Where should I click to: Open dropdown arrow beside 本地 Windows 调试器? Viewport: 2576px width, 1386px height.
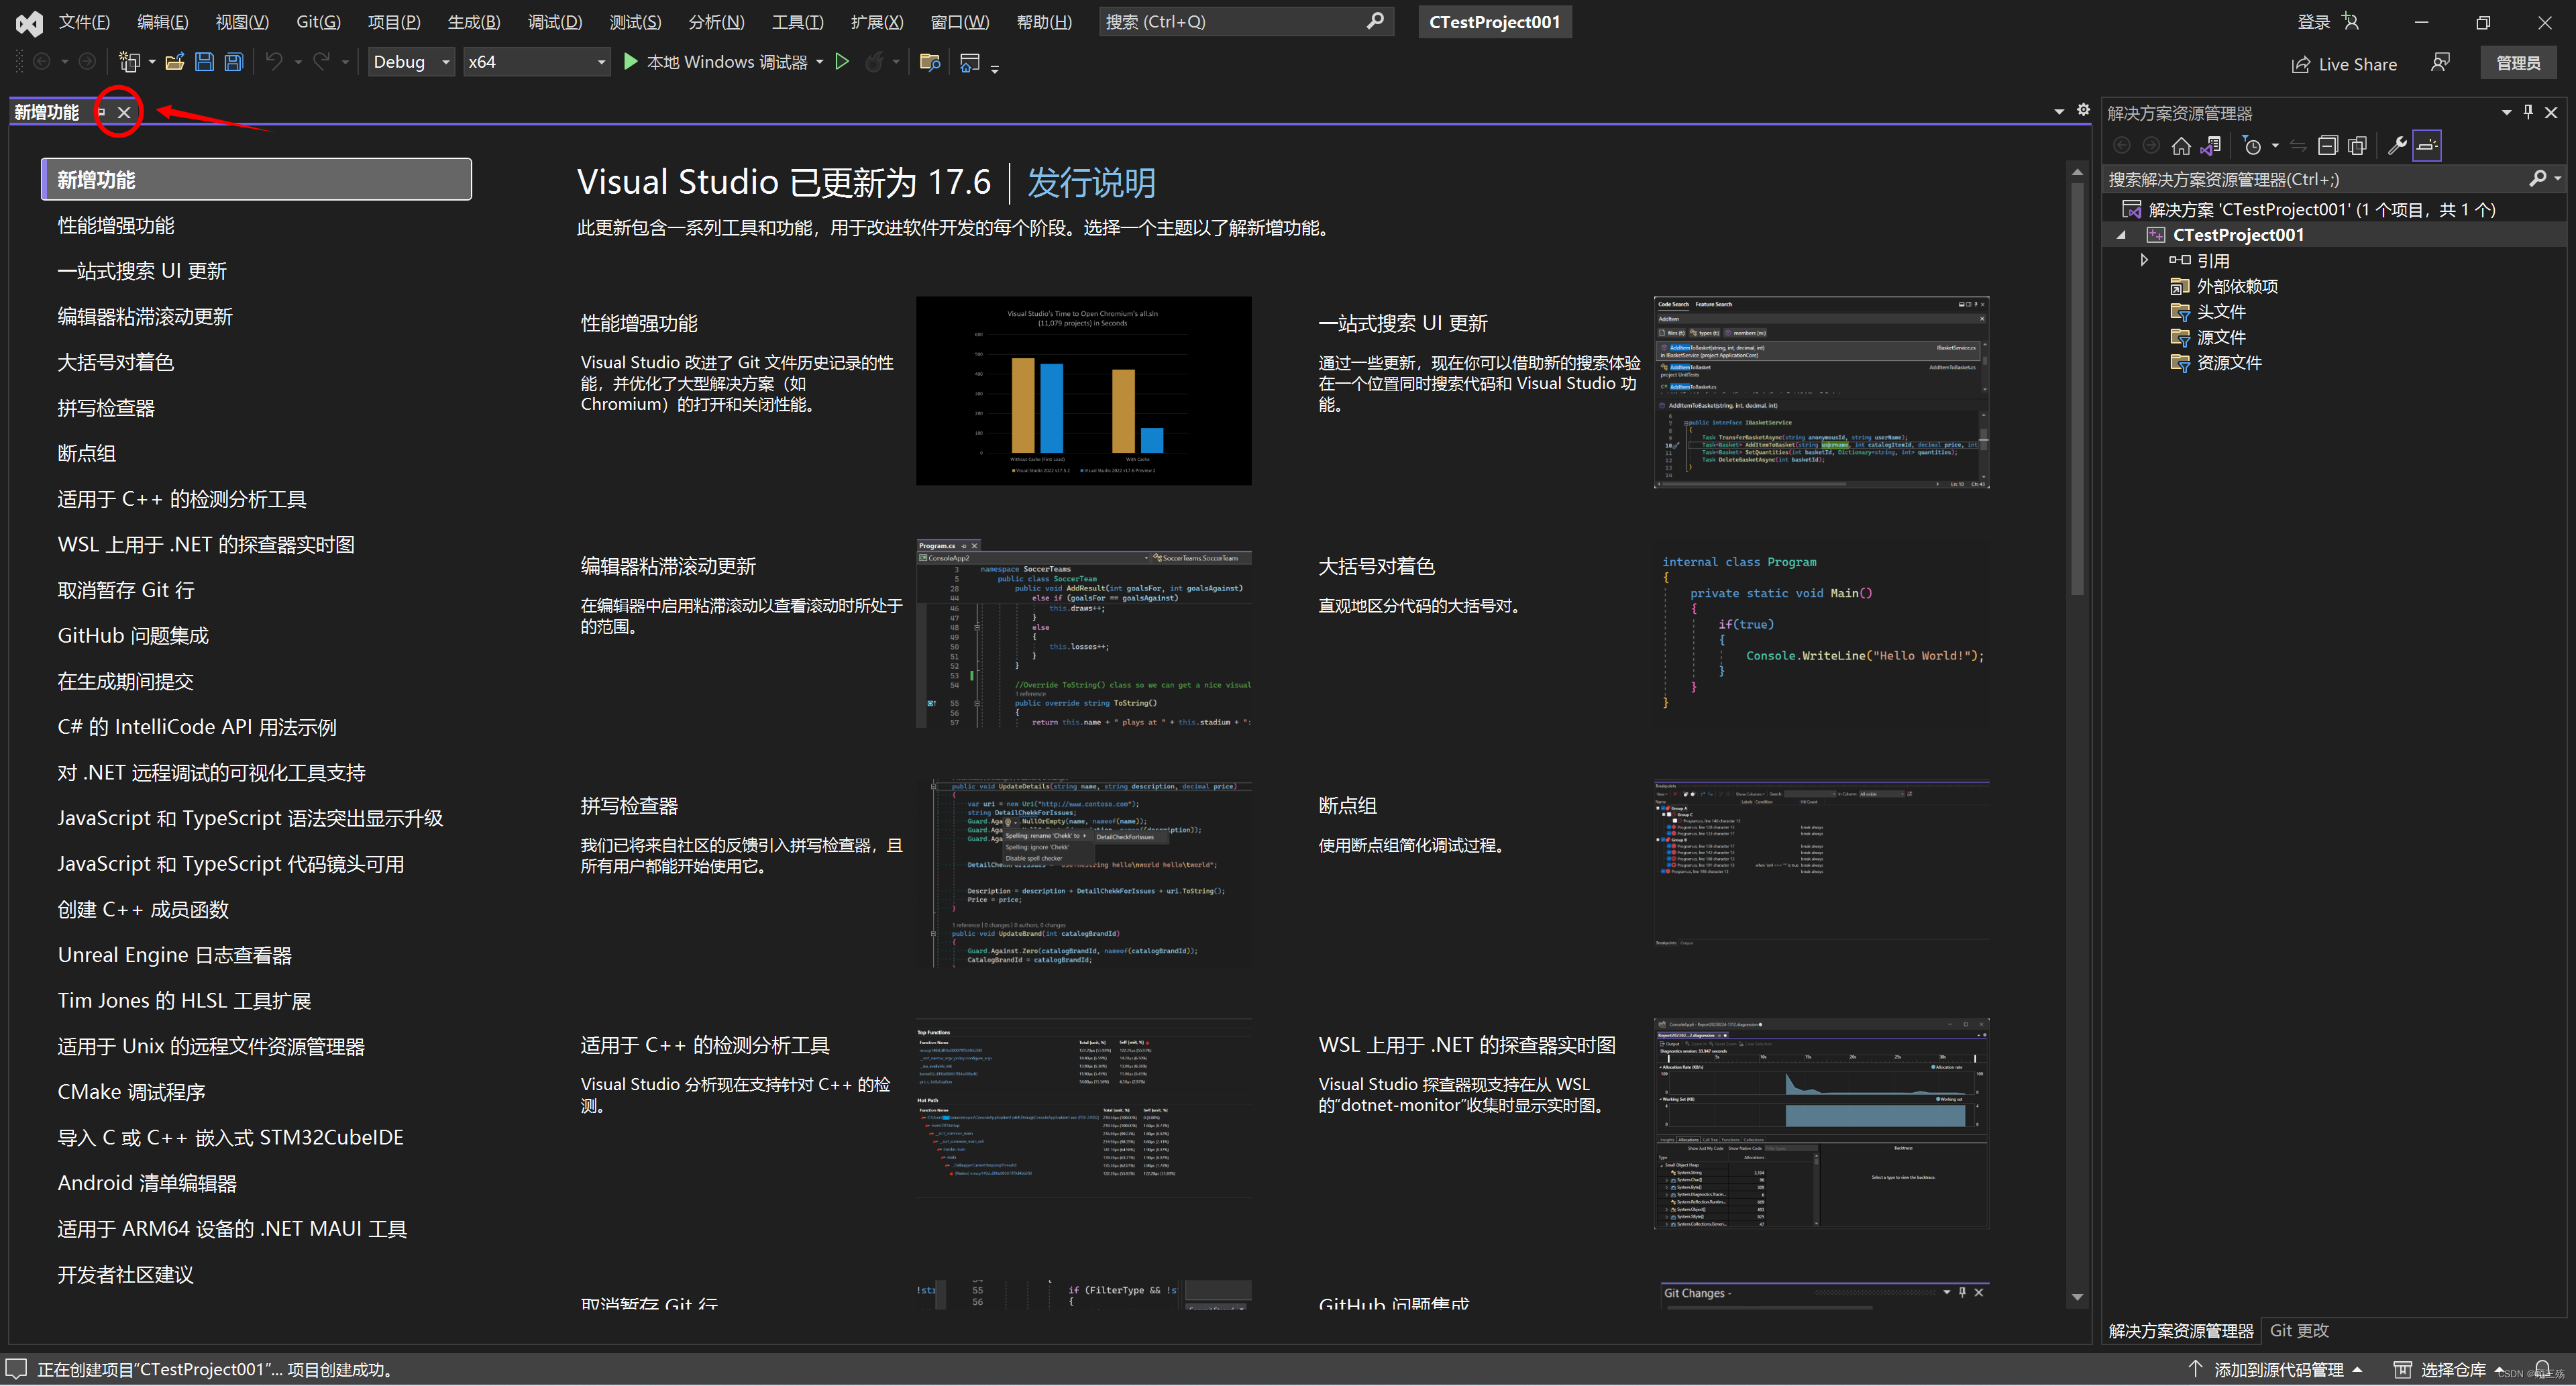[x=820, y=62]
